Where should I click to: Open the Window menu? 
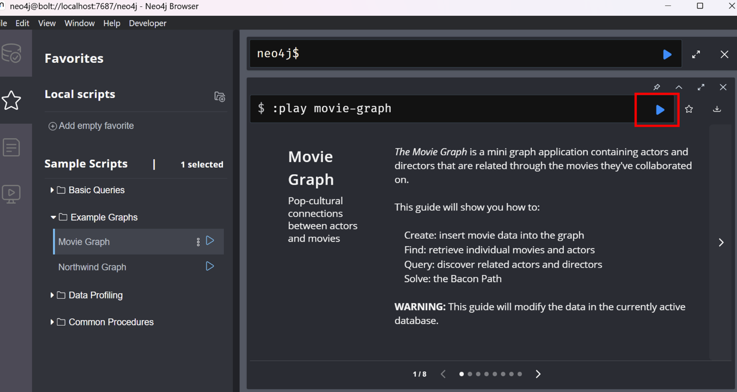(x=79, y=23)
